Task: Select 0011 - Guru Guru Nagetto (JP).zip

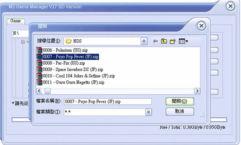Action: (70, 82)
